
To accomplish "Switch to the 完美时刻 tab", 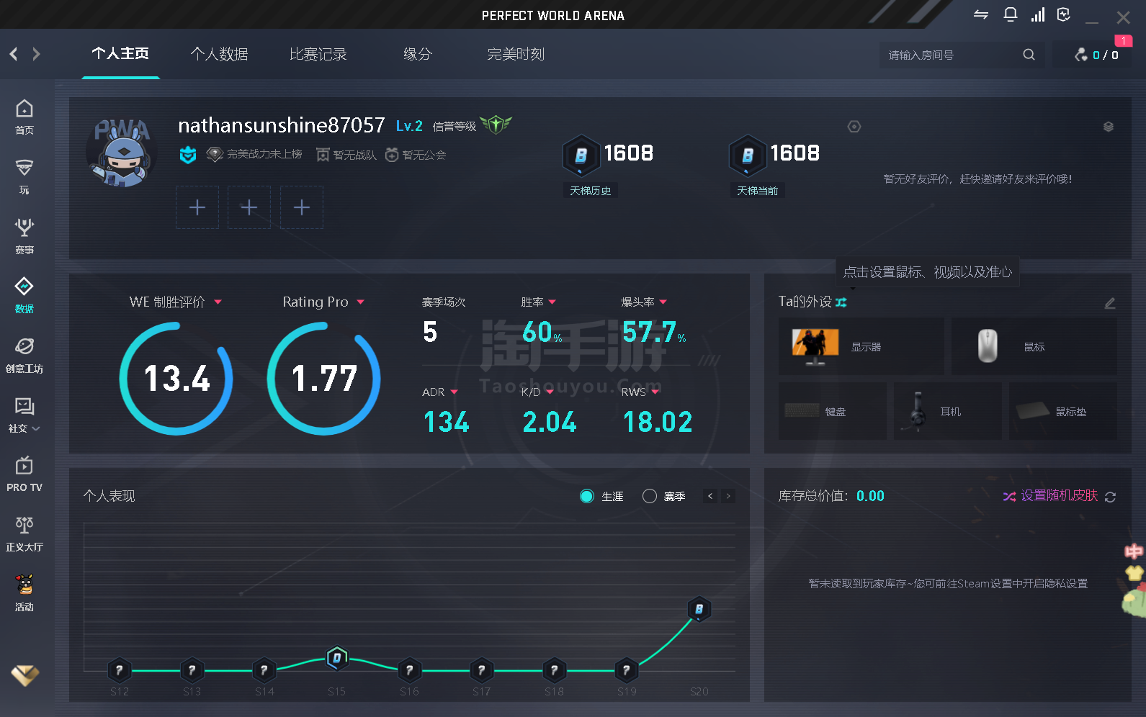I will (x=516, y=54).
